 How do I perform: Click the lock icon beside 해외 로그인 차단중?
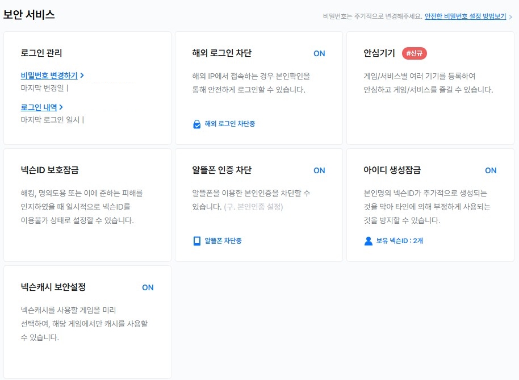pyautogui.click(x=196, y=124)
